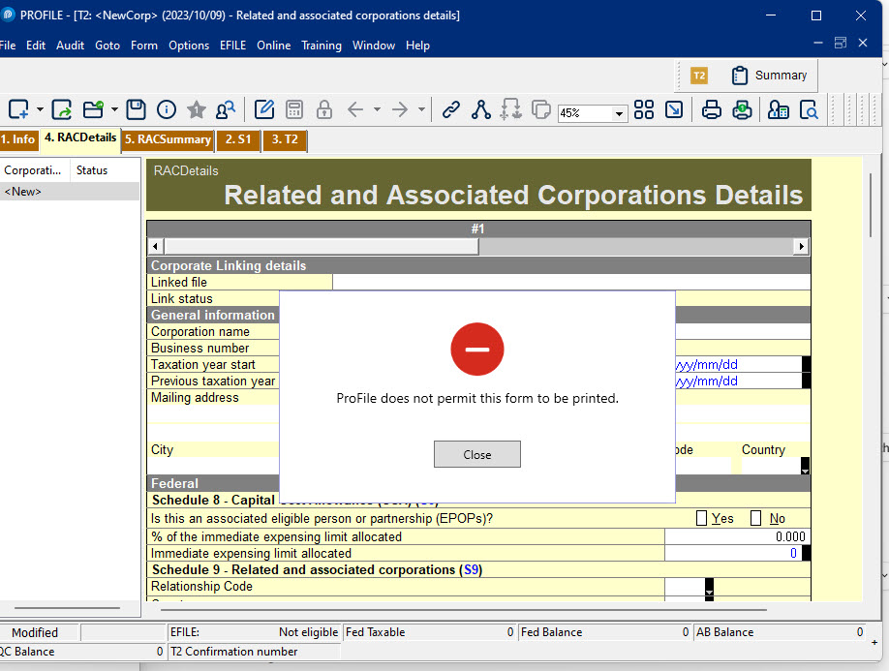Click the corporation scrollbar right arrow

click(x=801, y=247)
